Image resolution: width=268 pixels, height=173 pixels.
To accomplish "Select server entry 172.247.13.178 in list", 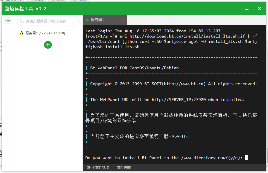I will (x=48, y=33).
